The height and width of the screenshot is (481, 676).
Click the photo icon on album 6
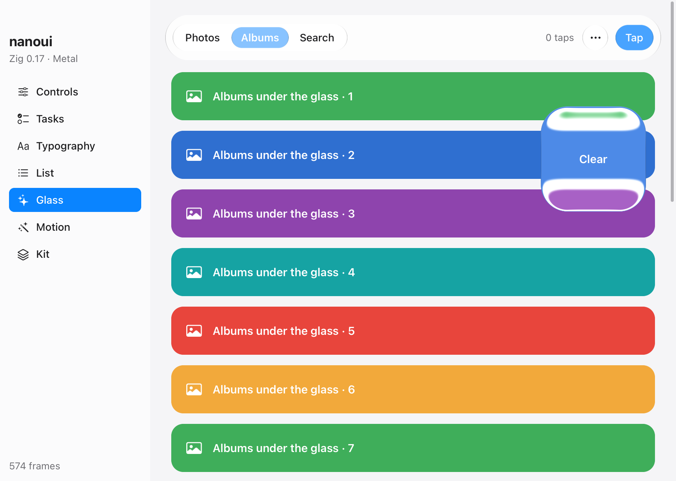[x=194, y=389]
